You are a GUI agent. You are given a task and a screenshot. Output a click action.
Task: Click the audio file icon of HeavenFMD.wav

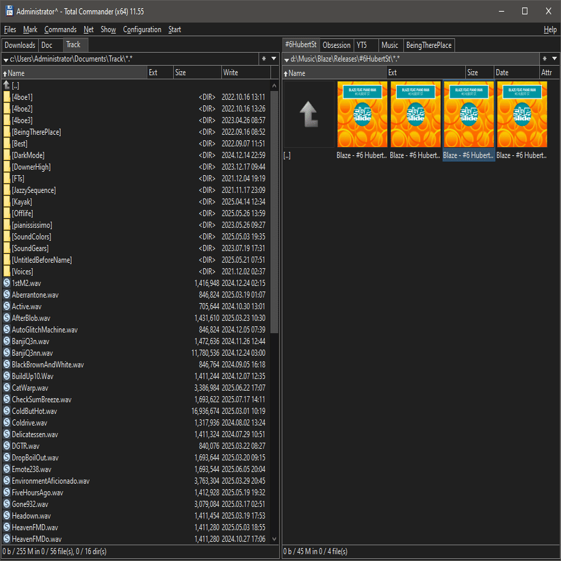(x=6, y=527)
